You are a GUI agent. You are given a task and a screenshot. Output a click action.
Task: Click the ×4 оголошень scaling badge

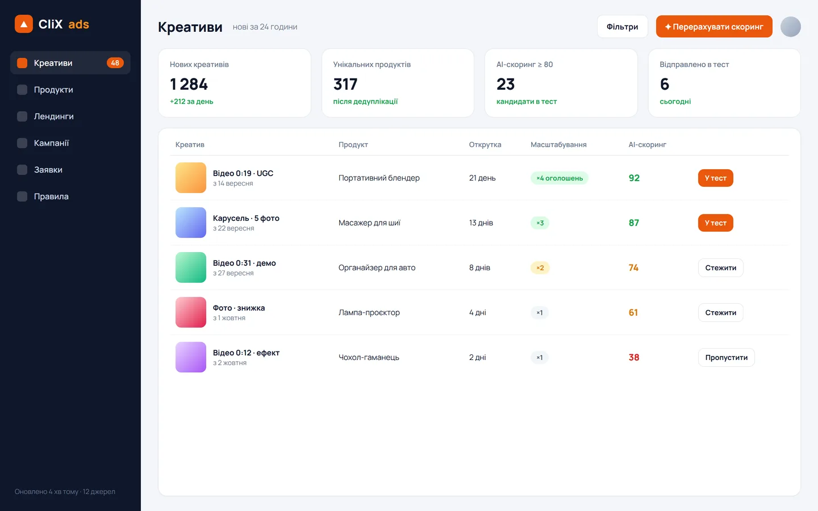click(560, 178)
